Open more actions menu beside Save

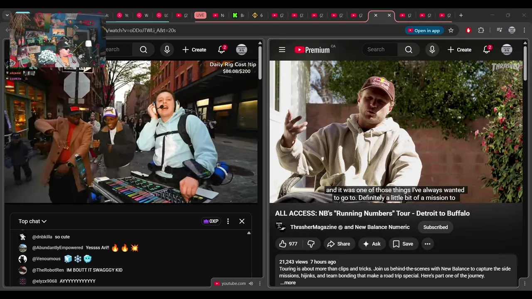427,244
